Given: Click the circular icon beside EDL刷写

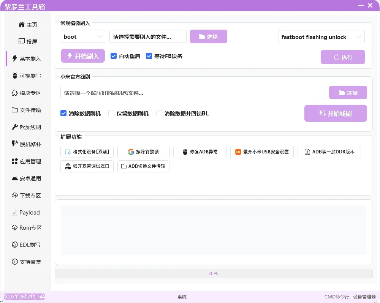Looking at the screenshot, I should coord(15,245).
